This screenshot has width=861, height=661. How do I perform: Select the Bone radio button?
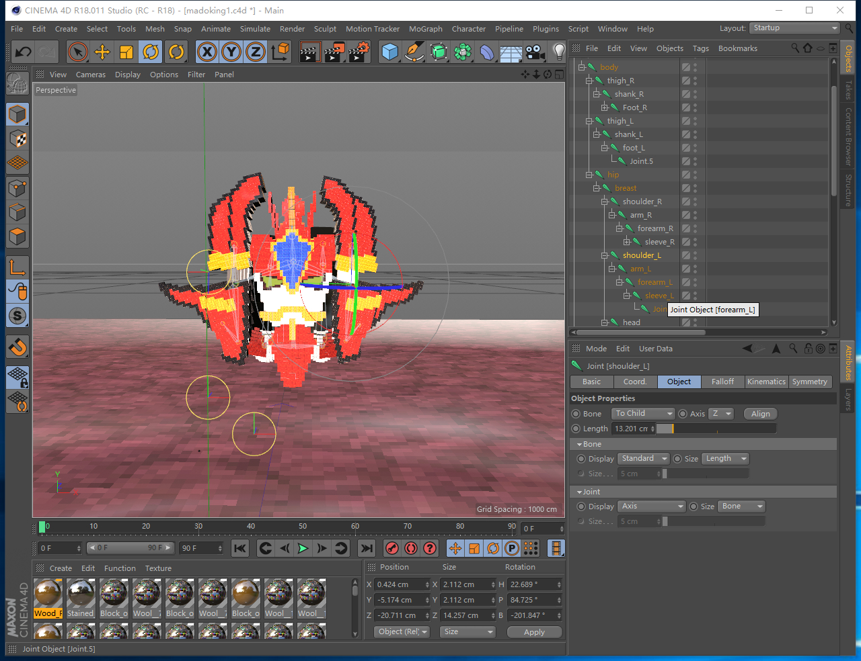[x=576, y=414]
